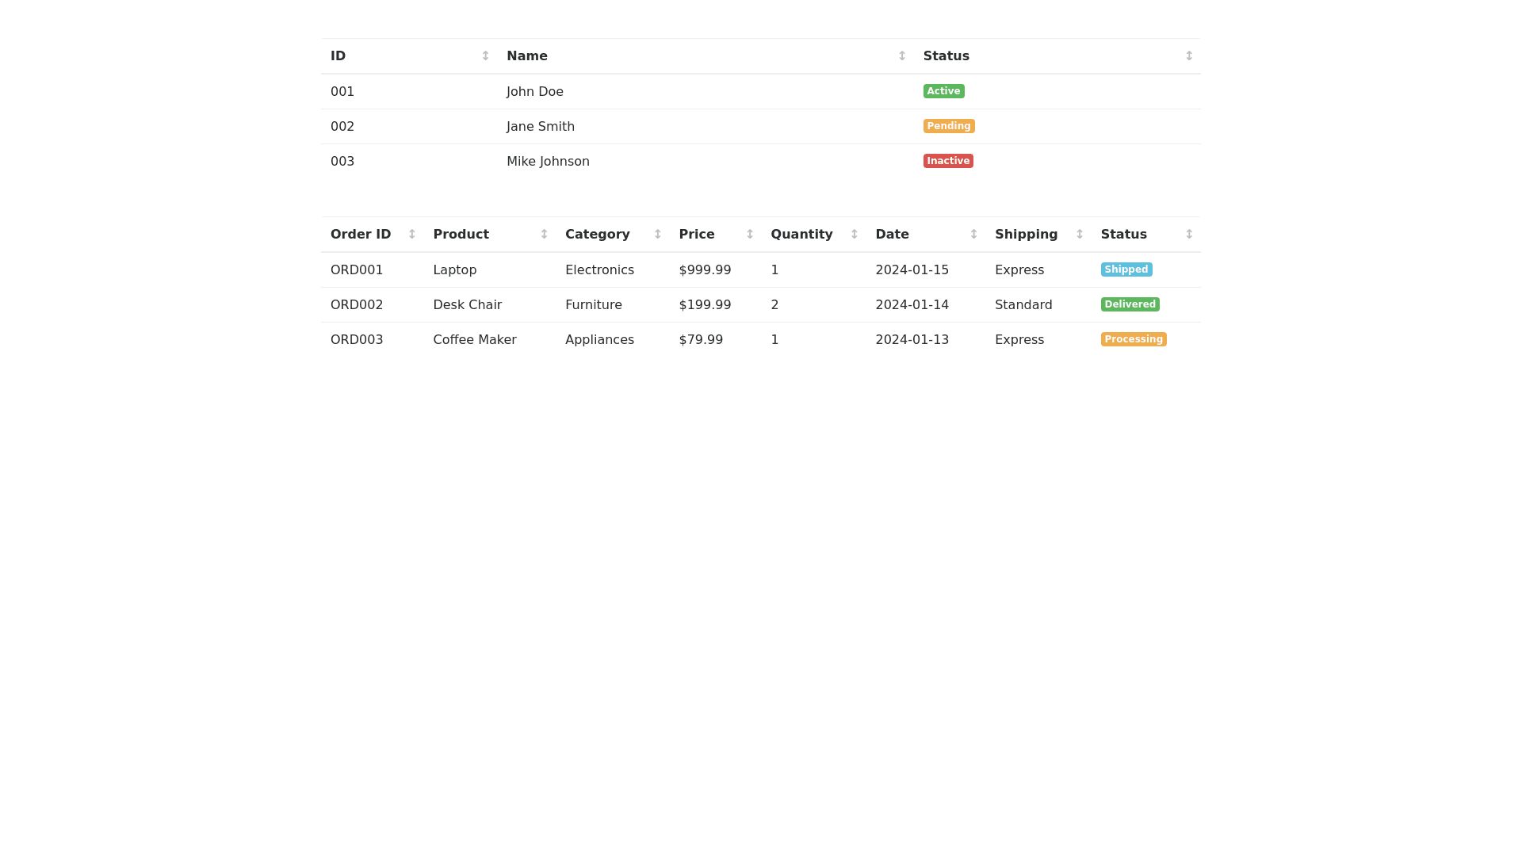Click the blue Shipped status badge

(1126, 269)
